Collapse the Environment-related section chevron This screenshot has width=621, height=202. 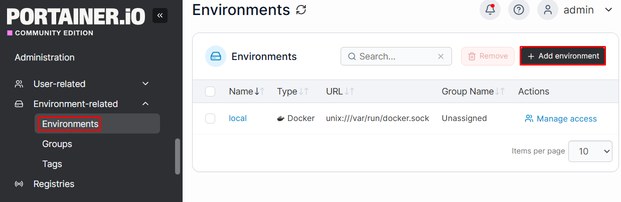tap(145, 104)
